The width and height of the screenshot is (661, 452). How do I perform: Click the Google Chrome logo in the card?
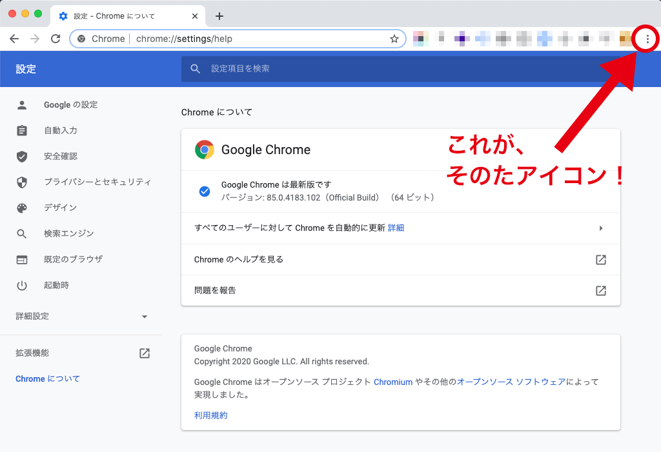click(205, 150)
